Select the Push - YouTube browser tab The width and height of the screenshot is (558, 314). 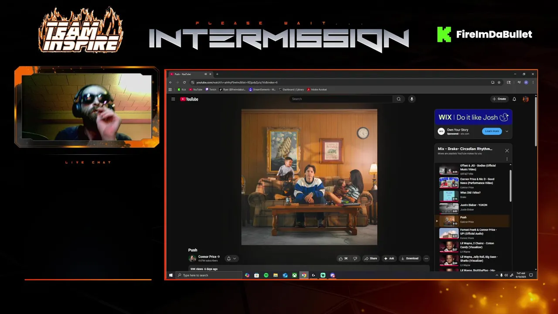pos(191,74)
